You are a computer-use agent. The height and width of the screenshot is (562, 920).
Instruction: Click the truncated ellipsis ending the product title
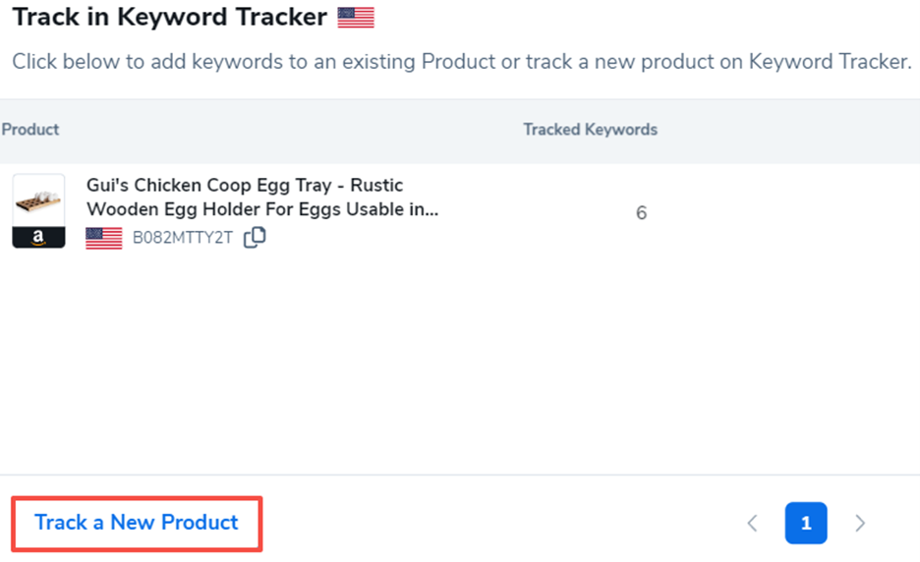click(431, 209)
